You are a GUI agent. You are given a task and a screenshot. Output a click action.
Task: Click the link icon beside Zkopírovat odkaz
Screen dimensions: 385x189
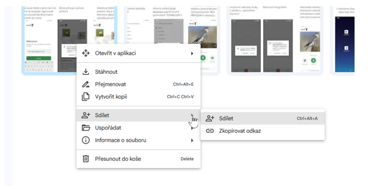pyautogui.click(x=210, y=131)
